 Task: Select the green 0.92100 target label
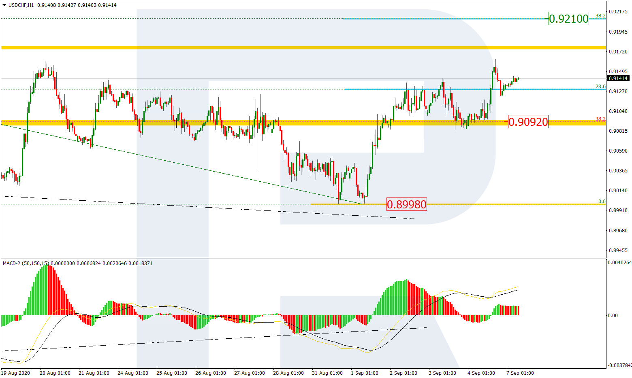coord(568,19)
